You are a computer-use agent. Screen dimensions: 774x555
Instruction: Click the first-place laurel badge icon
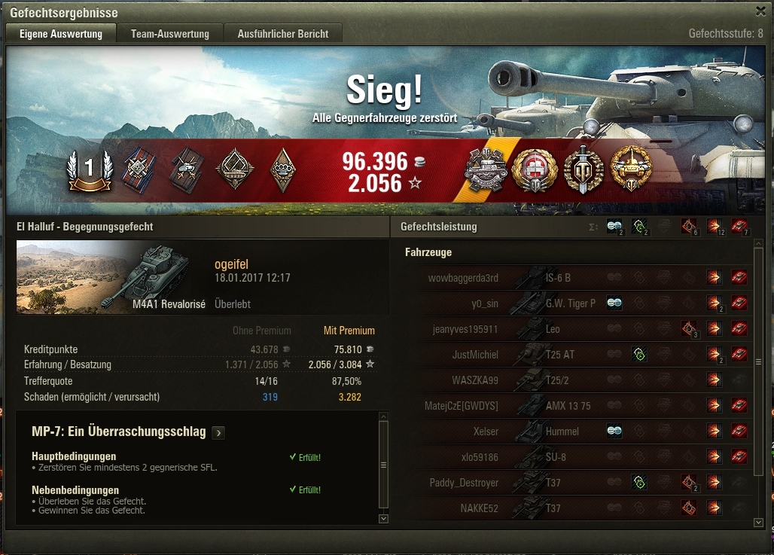90,170
